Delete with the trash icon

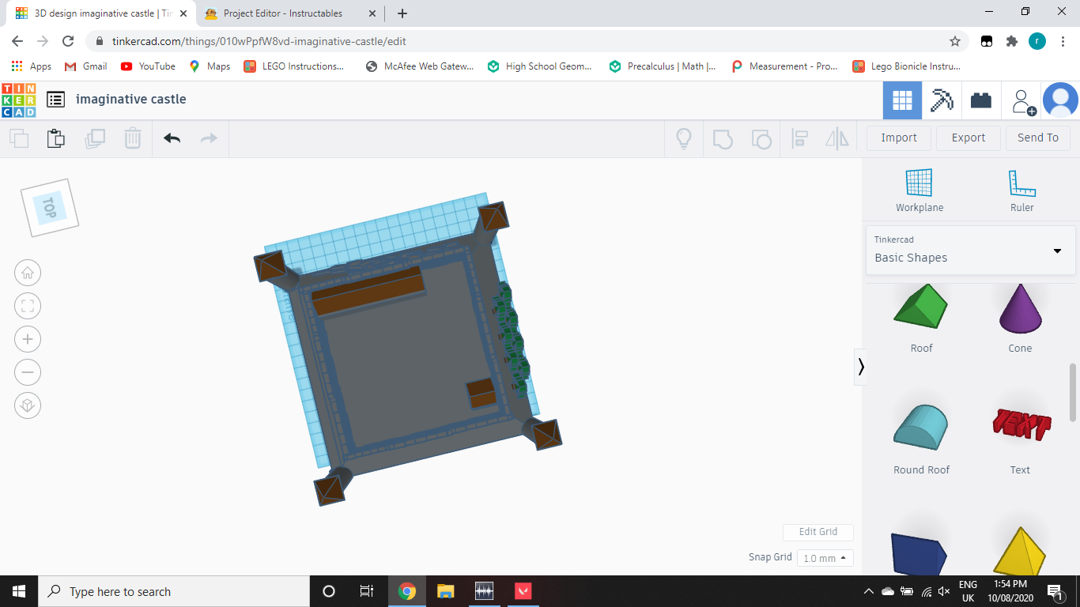pos(133,138)
